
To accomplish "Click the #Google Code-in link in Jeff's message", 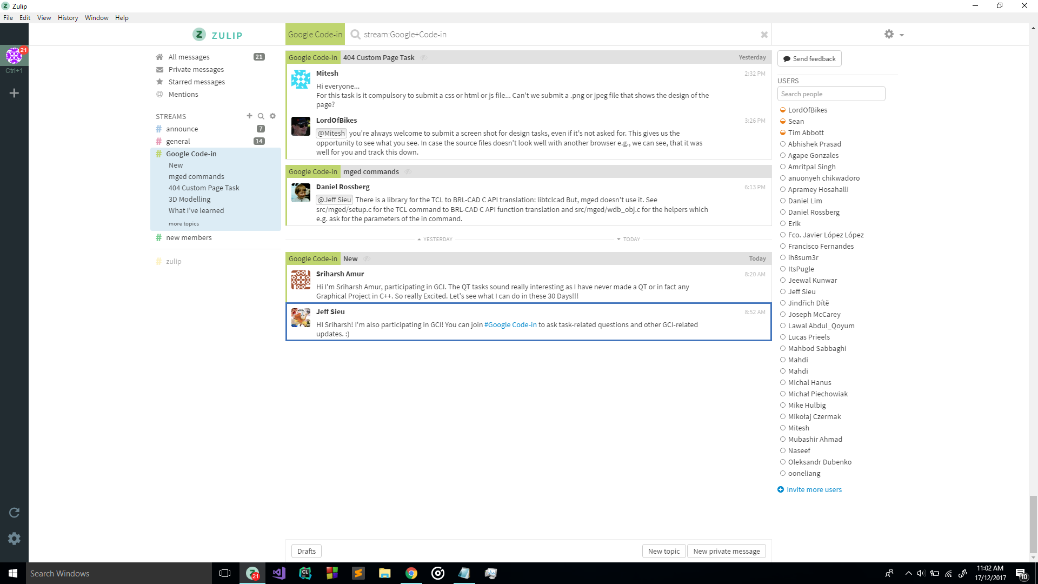I will pyautogui.click(x=510, y=324).
